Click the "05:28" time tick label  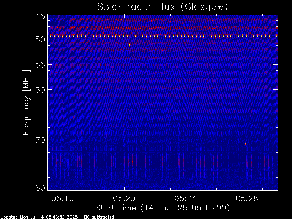click(247, 198)
